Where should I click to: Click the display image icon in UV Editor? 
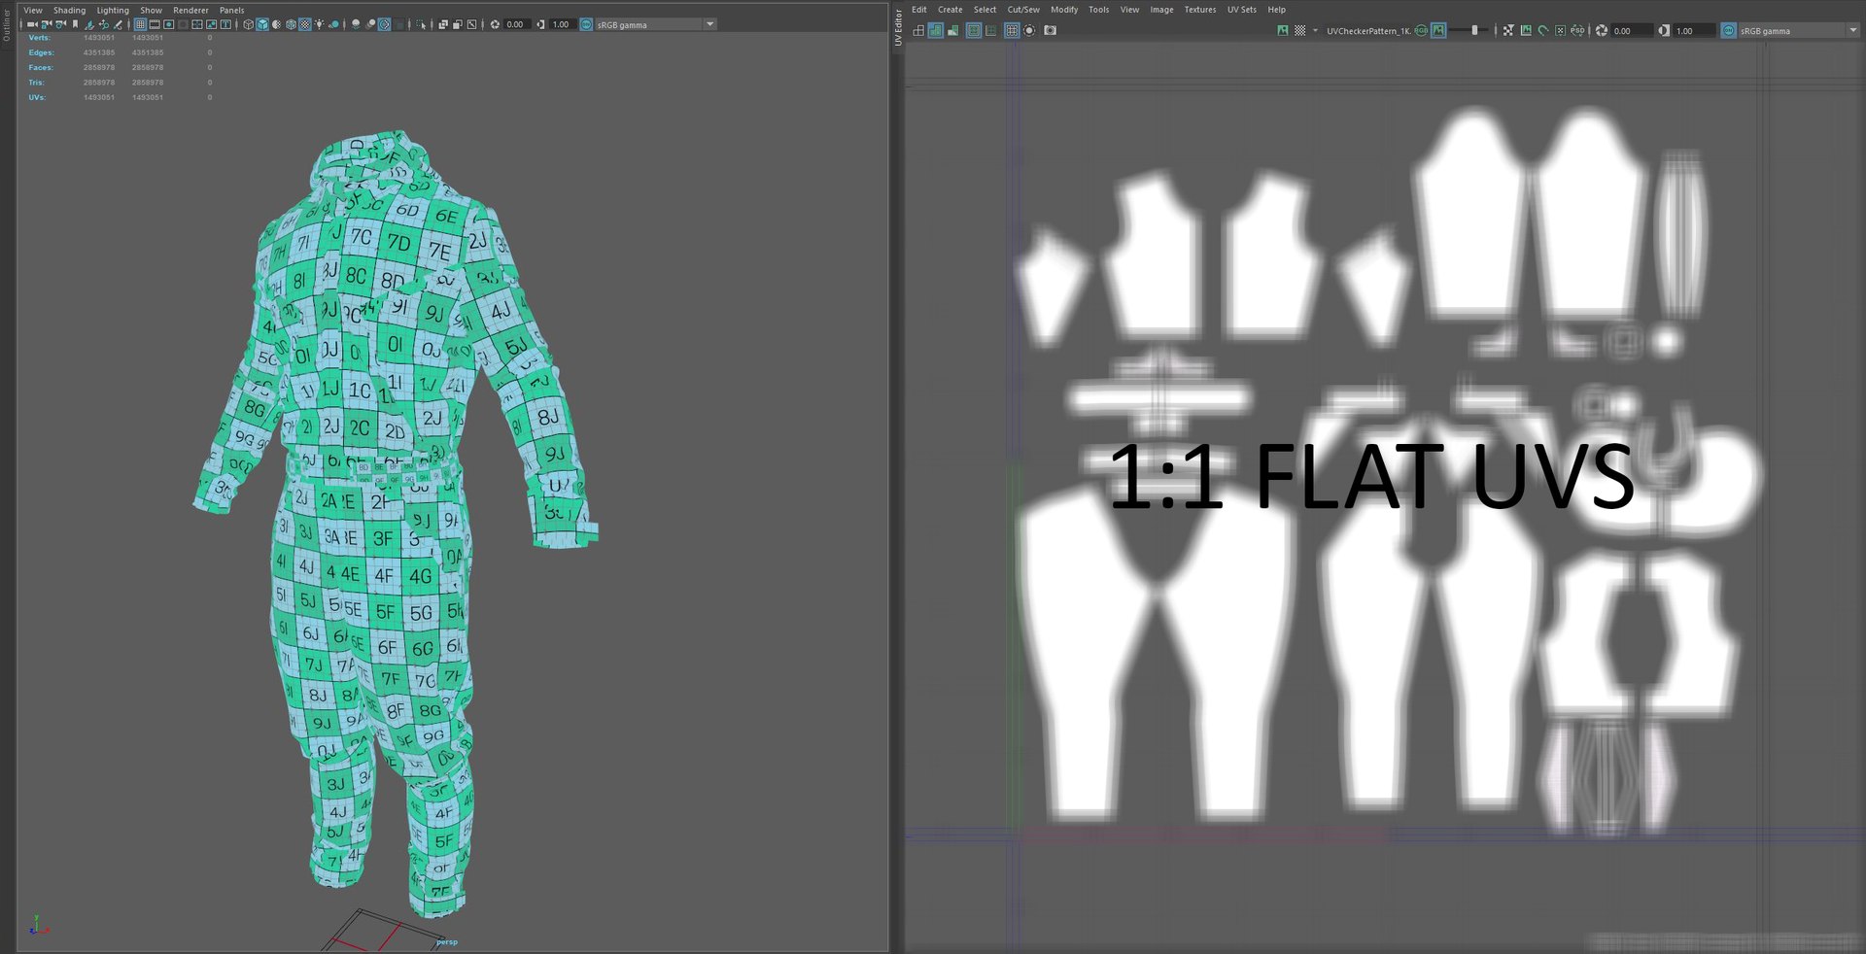coord(1283,30)
